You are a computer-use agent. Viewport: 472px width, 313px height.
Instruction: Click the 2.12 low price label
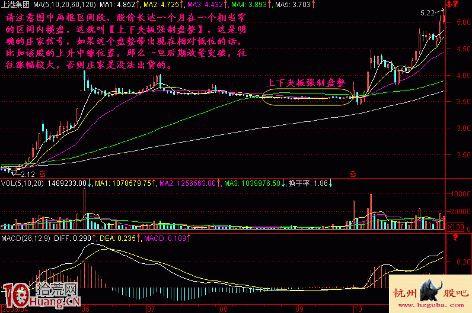[28, 174]
